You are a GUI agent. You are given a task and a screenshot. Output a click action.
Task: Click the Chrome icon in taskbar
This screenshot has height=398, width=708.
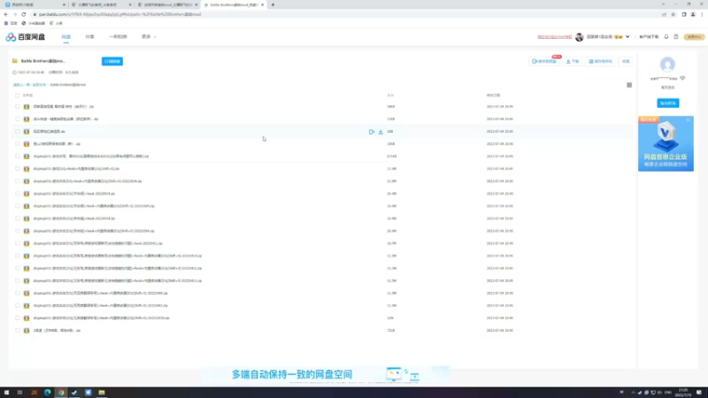tap(61, 393)
